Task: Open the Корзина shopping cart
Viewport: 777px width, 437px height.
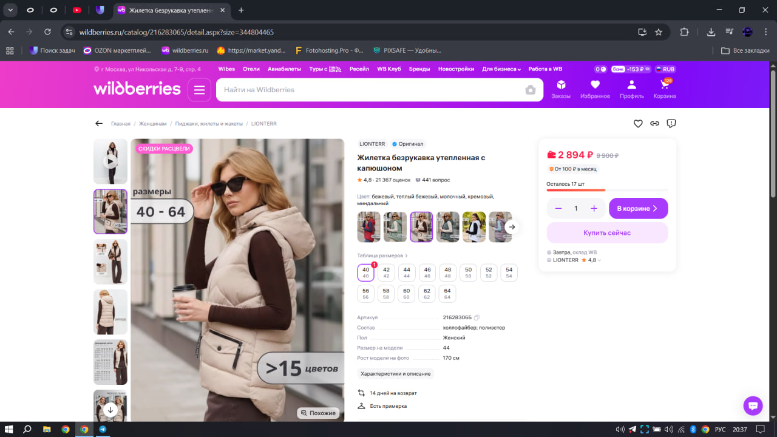Action: [664, 89]
